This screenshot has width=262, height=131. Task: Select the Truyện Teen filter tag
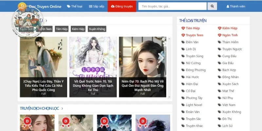coord(44,29)
